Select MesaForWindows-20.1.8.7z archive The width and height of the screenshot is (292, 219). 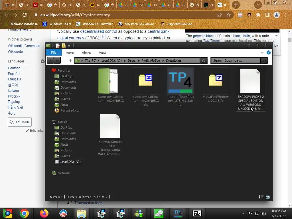click(x=216, y=85)
